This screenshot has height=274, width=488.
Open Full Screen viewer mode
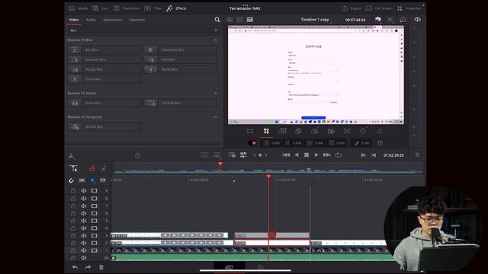[x=379, y=8]
